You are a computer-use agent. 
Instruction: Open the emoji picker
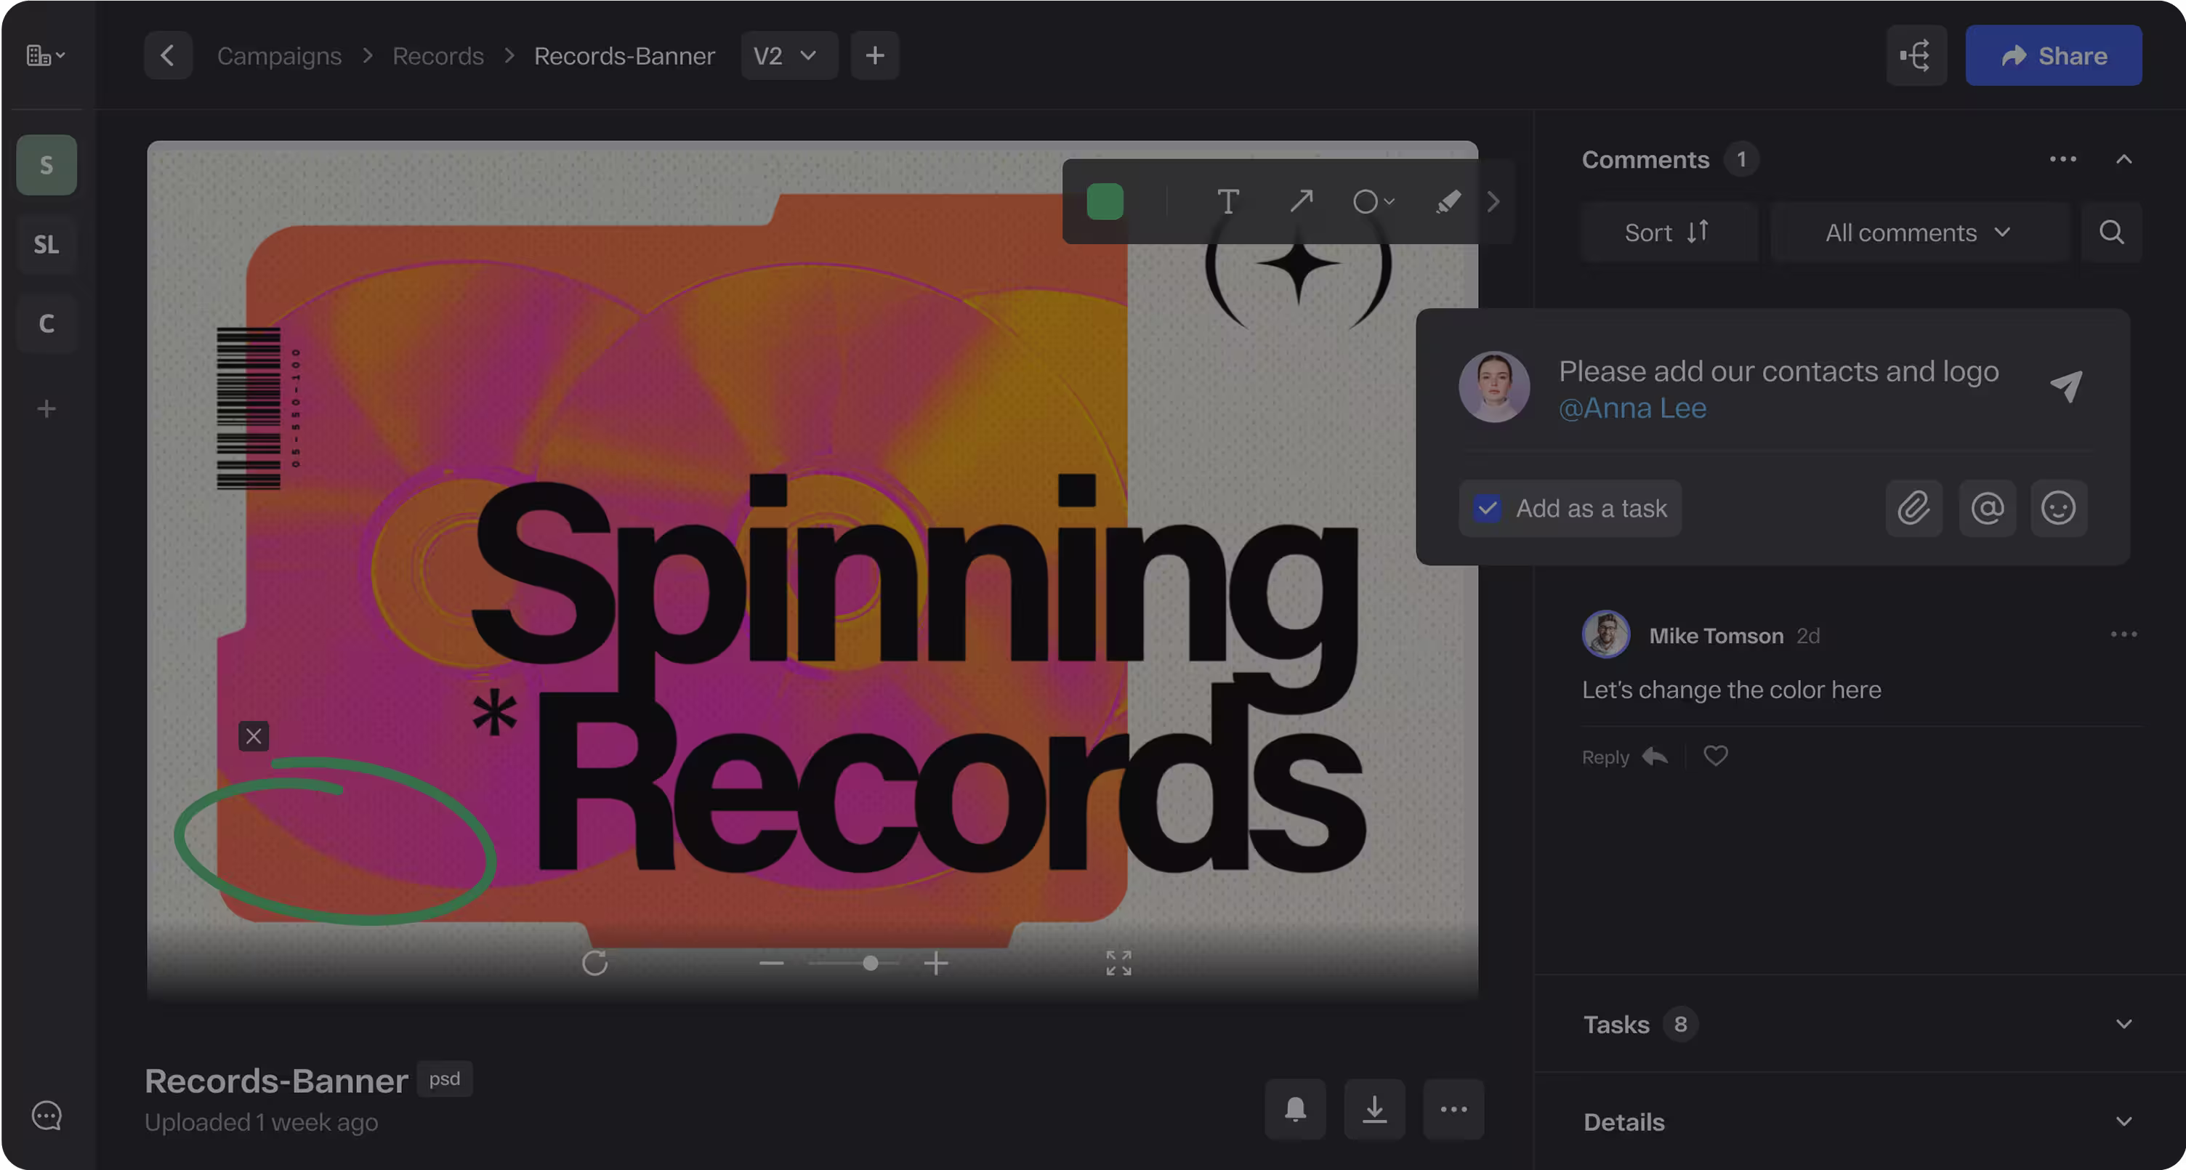pos(2058,508)
